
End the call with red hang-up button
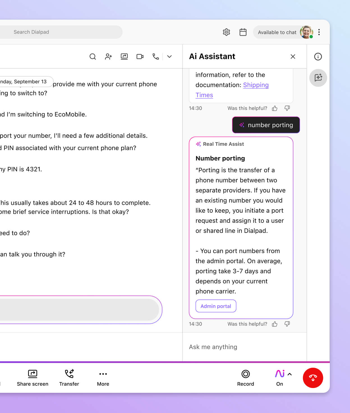pos(313,378)
